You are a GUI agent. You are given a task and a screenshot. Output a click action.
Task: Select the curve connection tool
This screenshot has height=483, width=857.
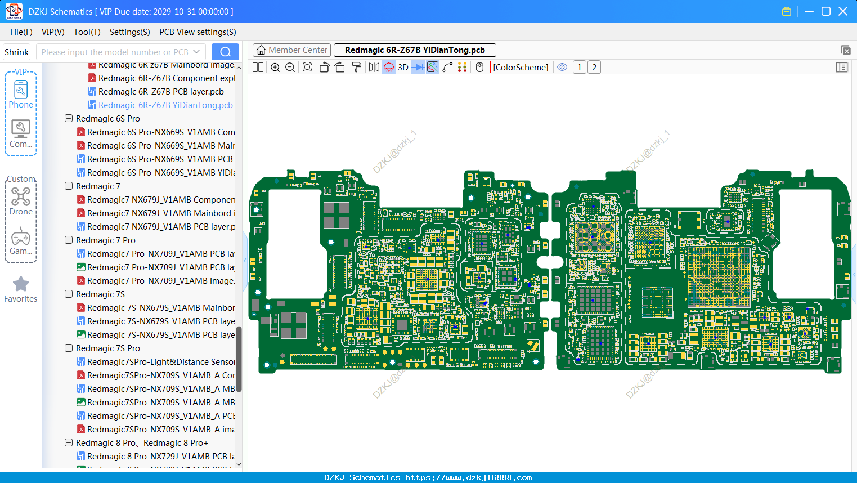[448, 68]
